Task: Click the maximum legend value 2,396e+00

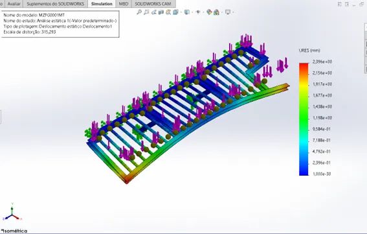Action: (x=322, y=62)
